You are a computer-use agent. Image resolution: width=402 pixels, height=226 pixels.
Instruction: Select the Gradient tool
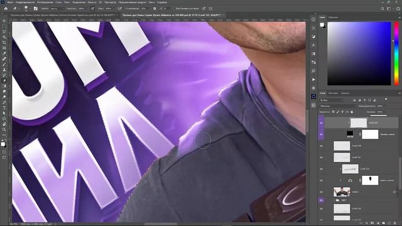[4, 86]
